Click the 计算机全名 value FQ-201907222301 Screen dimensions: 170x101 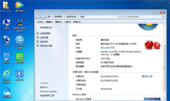[x=109, y=80]
